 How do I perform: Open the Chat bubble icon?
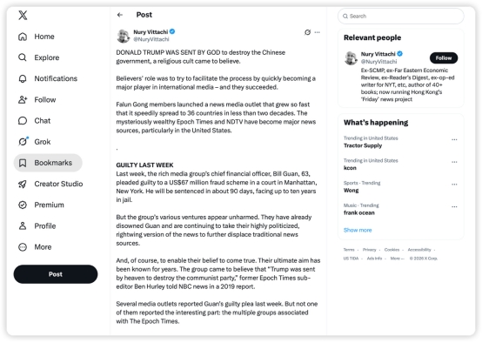coord(23,121)
